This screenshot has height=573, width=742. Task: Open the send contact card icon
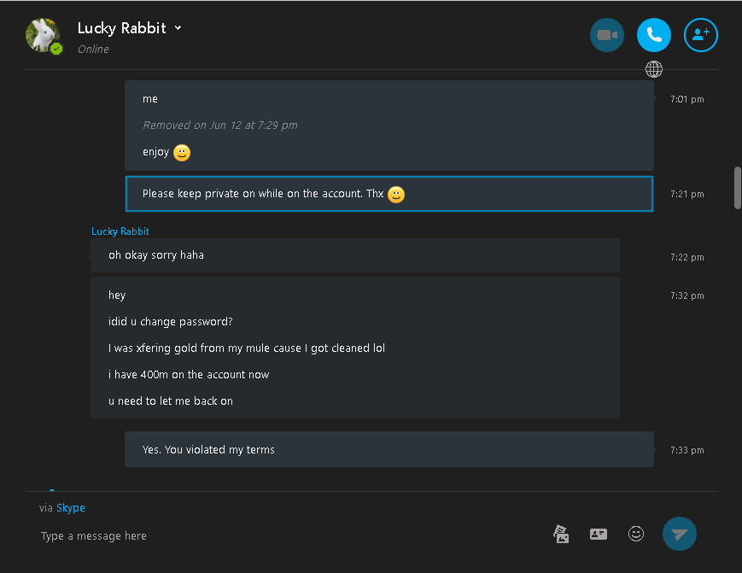pos(599,535)
